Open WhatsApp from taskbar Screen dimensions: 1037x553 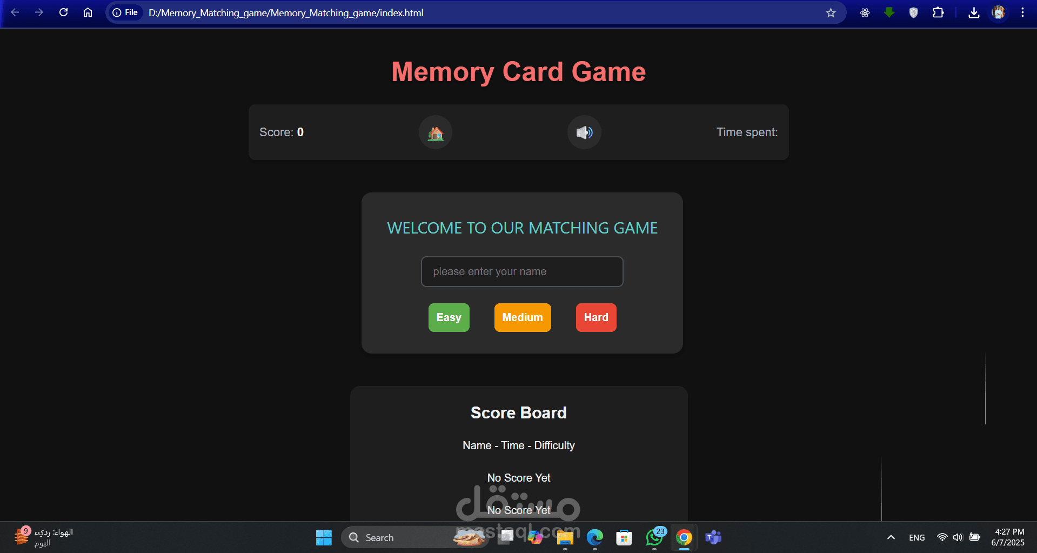coord(654,537)
